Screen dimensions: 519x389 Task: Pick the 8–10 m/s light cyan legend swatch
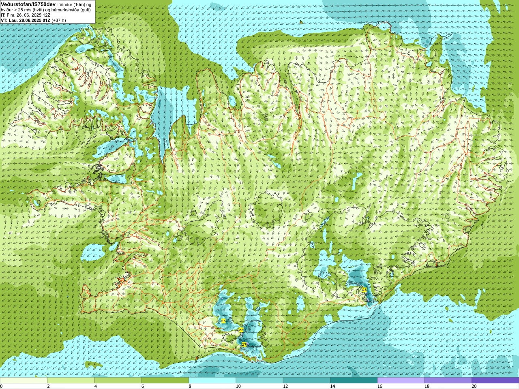[212, 380]
